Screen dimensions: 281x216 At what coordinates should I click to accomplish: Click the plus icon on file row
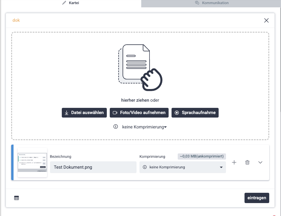(234, 162)
